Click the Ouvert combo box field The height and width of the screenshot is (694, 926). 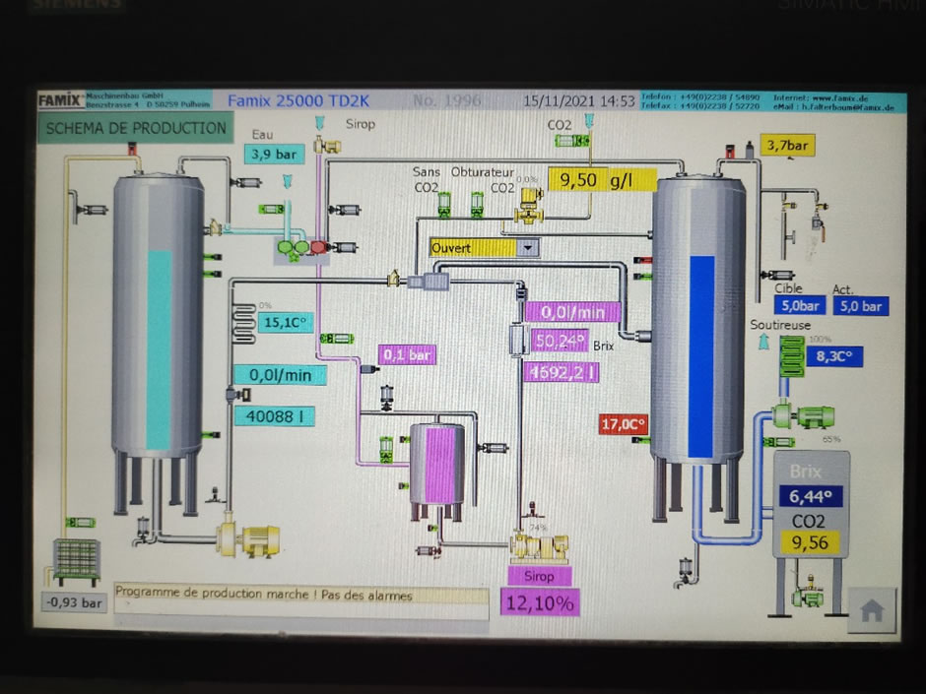473,248
